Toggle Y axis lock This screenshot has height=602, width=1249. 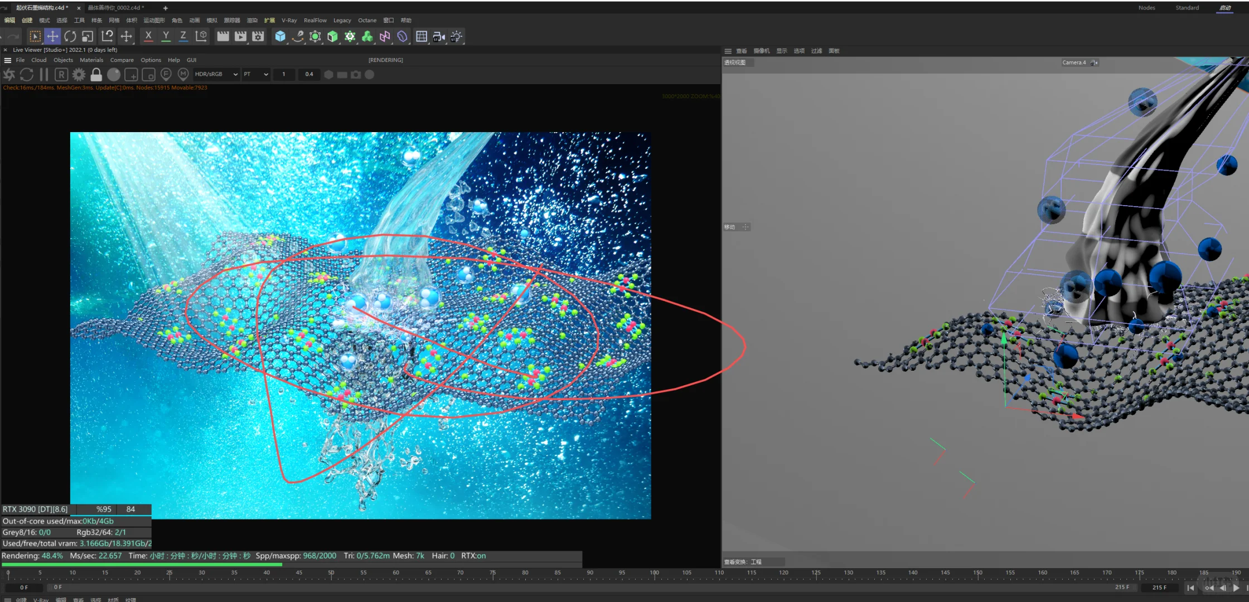(166, 36)
